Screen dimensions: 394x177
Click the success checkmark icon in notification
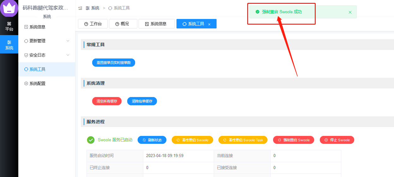click(x=257, y=12)
